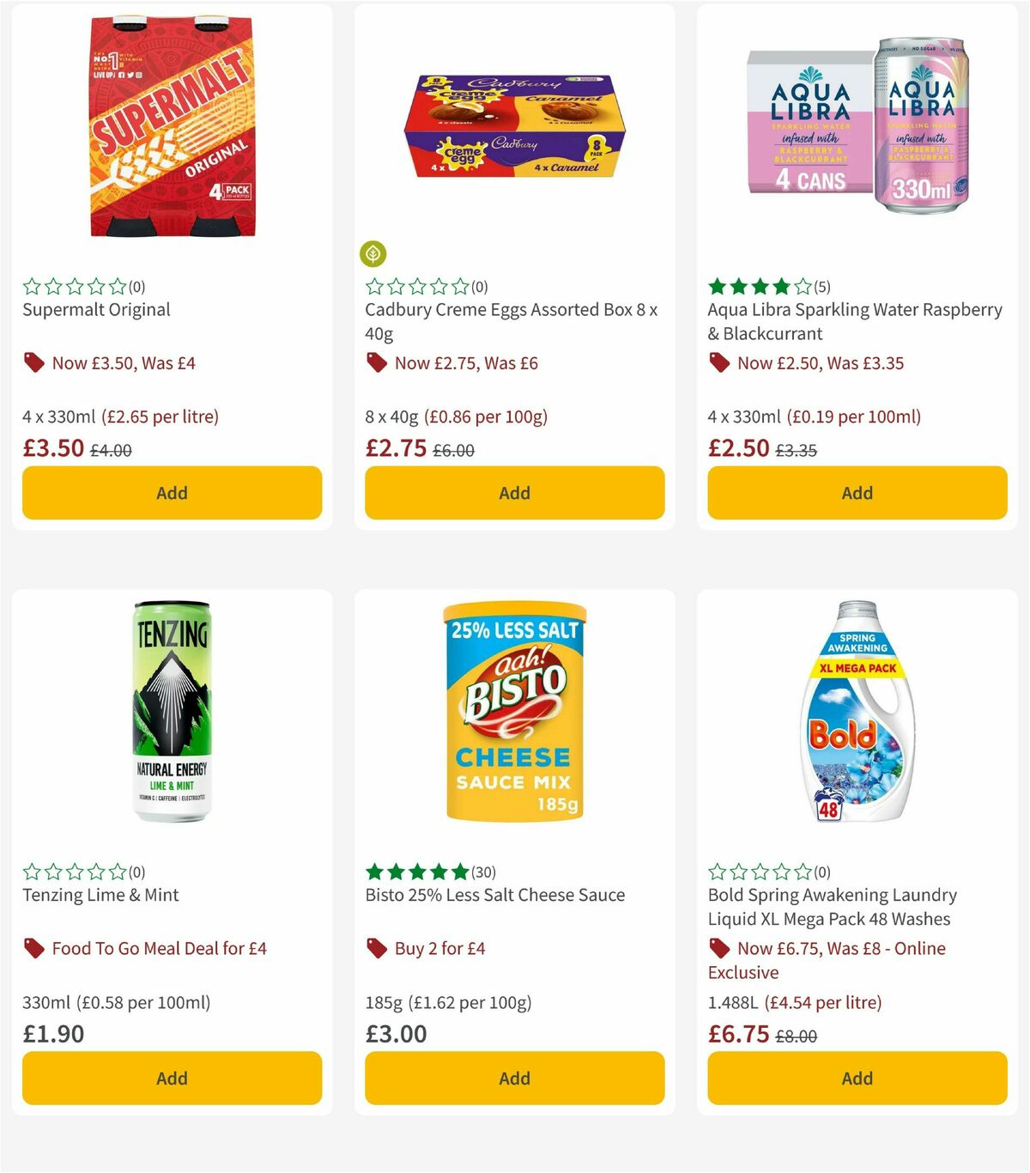Click the Bold XL Mega Pack bottle image
1030x1173 pixels.
(x=856, y=721)
